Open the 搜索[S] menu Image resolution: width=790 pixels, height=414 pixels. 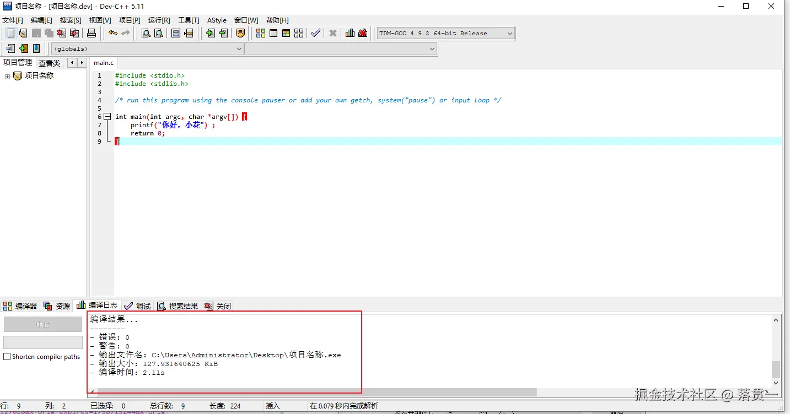coord(71,20)
